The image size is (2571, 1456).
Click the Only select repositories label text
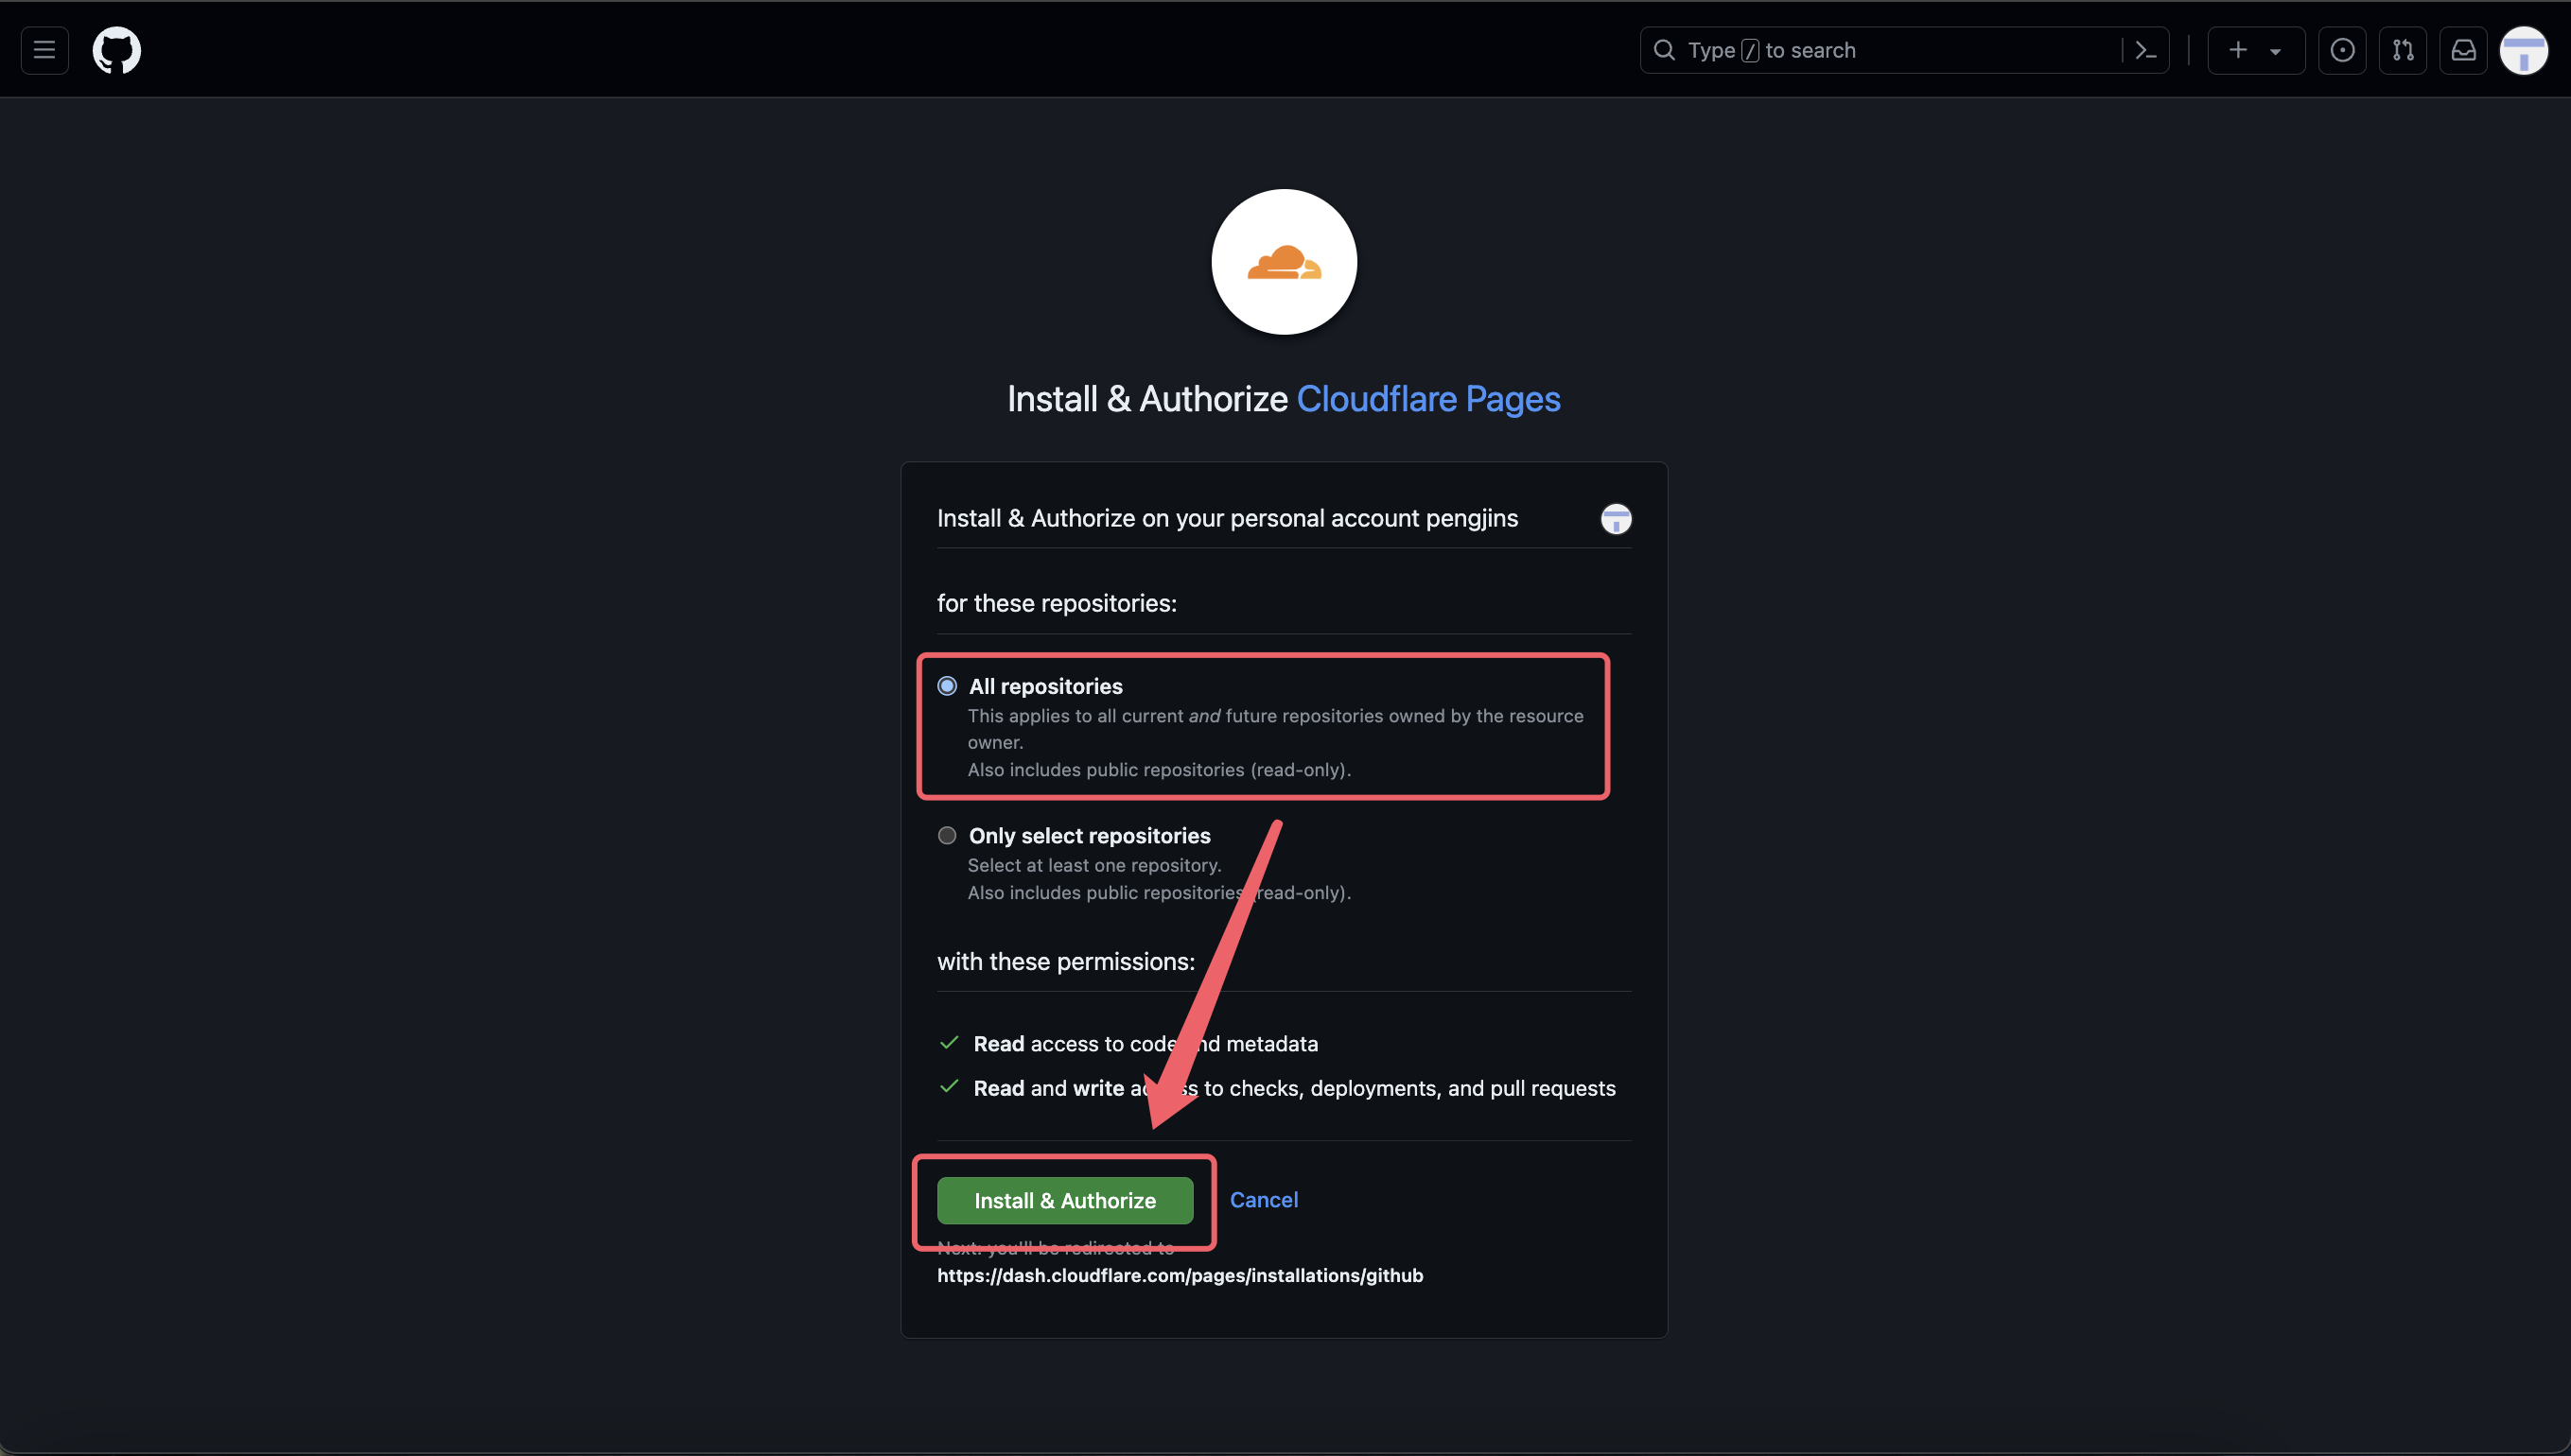[x=1090, y=835]
